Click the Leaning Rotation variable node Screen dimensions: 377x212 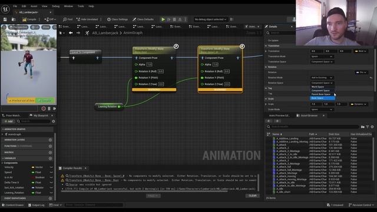click(x=109, y=107)
